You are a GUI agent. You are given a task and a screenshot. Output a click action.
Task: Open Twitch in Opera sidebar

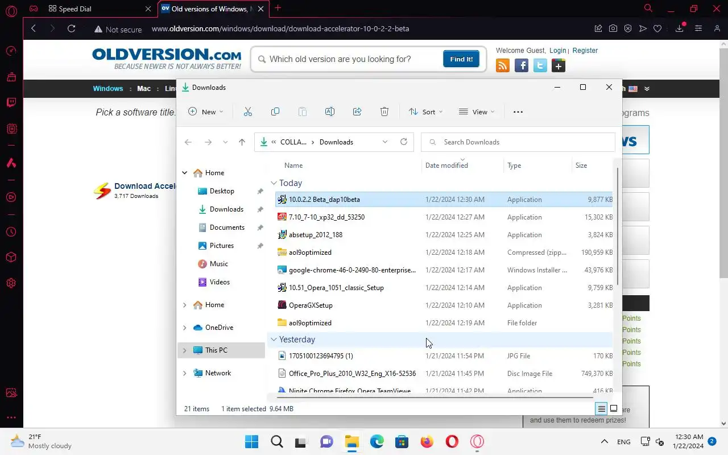click(x=11, y=103)
